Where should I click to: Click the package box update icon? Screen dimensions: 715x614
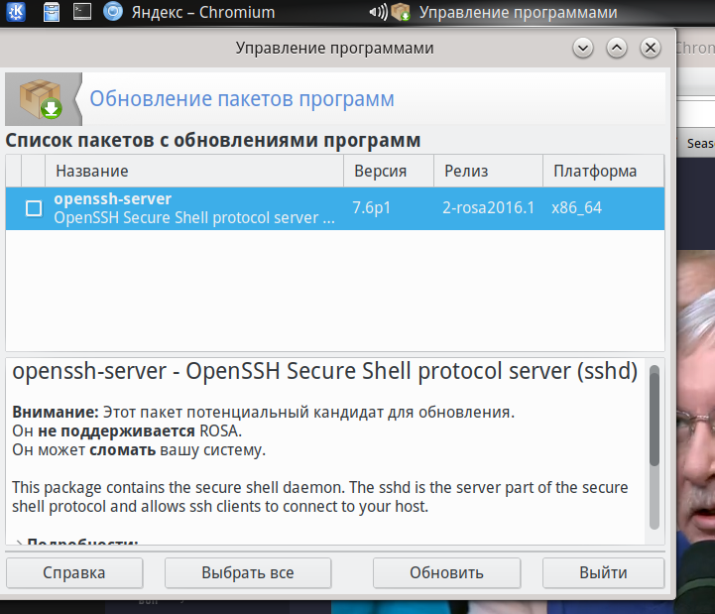[x=38, y=97]
